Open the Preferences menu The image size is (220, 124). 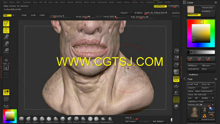click(102, 2)
